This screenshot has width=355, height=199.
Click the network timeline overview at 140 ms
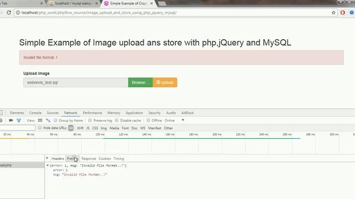point(146,134)
